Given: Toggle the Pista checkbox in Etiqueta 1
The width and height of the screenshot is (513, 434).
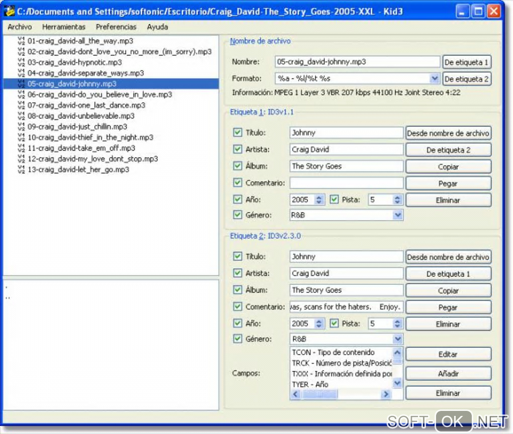Looking at the screenshot, I should click(x=334, y=199).
